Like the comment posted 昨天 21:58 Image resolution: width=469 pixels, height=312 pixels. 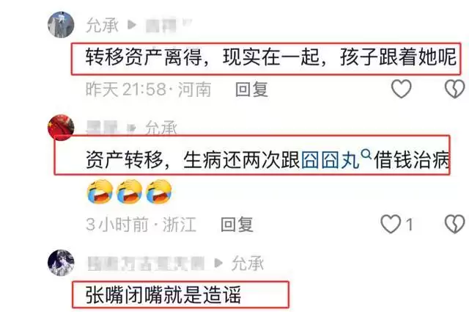pyautogui.click(x=402, y=89)
